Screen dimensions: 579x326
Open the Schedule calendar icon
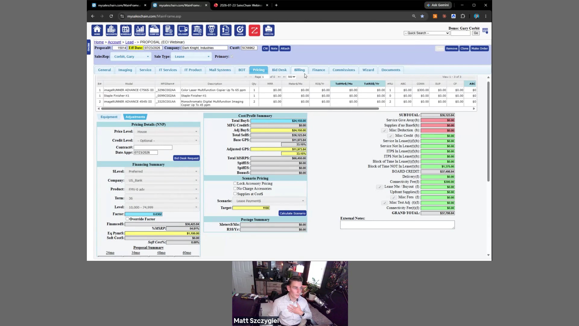[125, 30]
